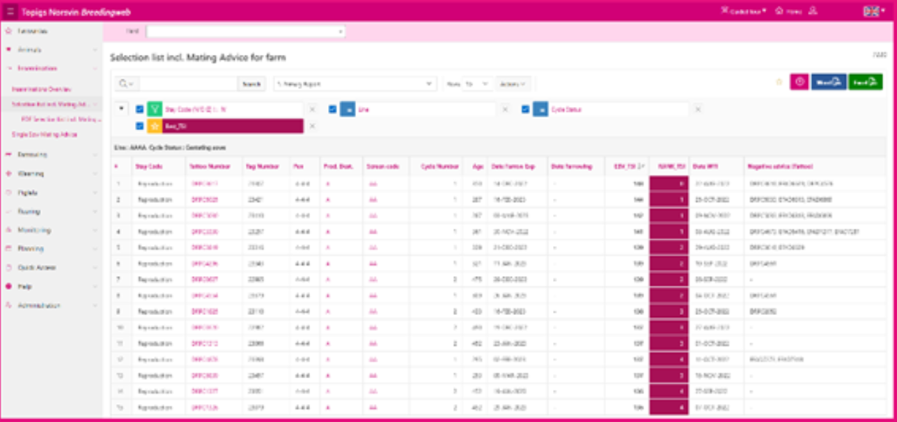Image resolution: width=897 pixels, height=422 pixels.
Task: Click the yellow star highlight icon
Action: [155, 126]
